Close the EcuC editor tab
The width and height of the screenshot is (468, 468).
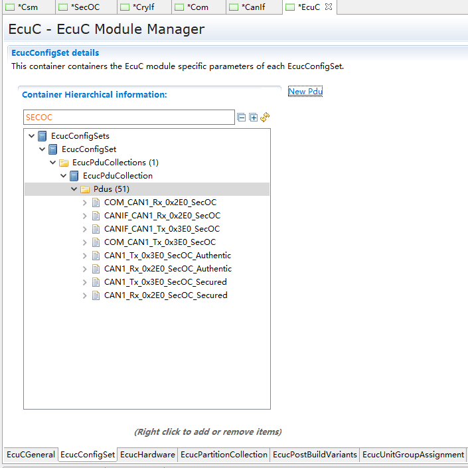coord(329,7)
